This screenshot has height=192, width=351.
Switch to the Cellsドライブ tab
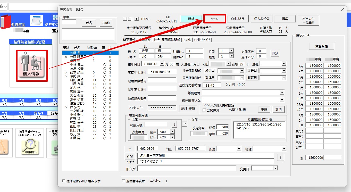(202, 40)
